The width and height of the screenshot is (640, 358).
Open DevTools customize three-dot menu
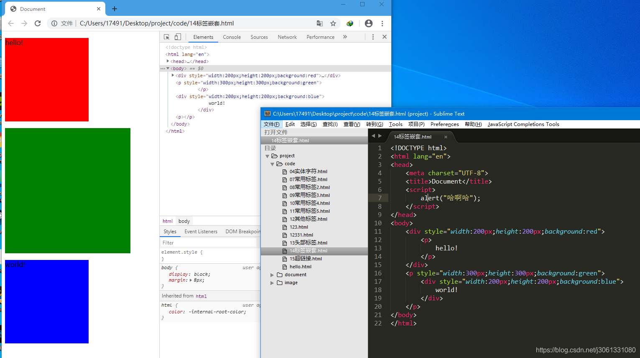click(373, 37)
